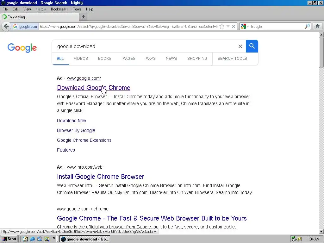Click the first Quick Launch notepad icon
The height and width of the screenshot is (243, 324).
pos(25,239)
